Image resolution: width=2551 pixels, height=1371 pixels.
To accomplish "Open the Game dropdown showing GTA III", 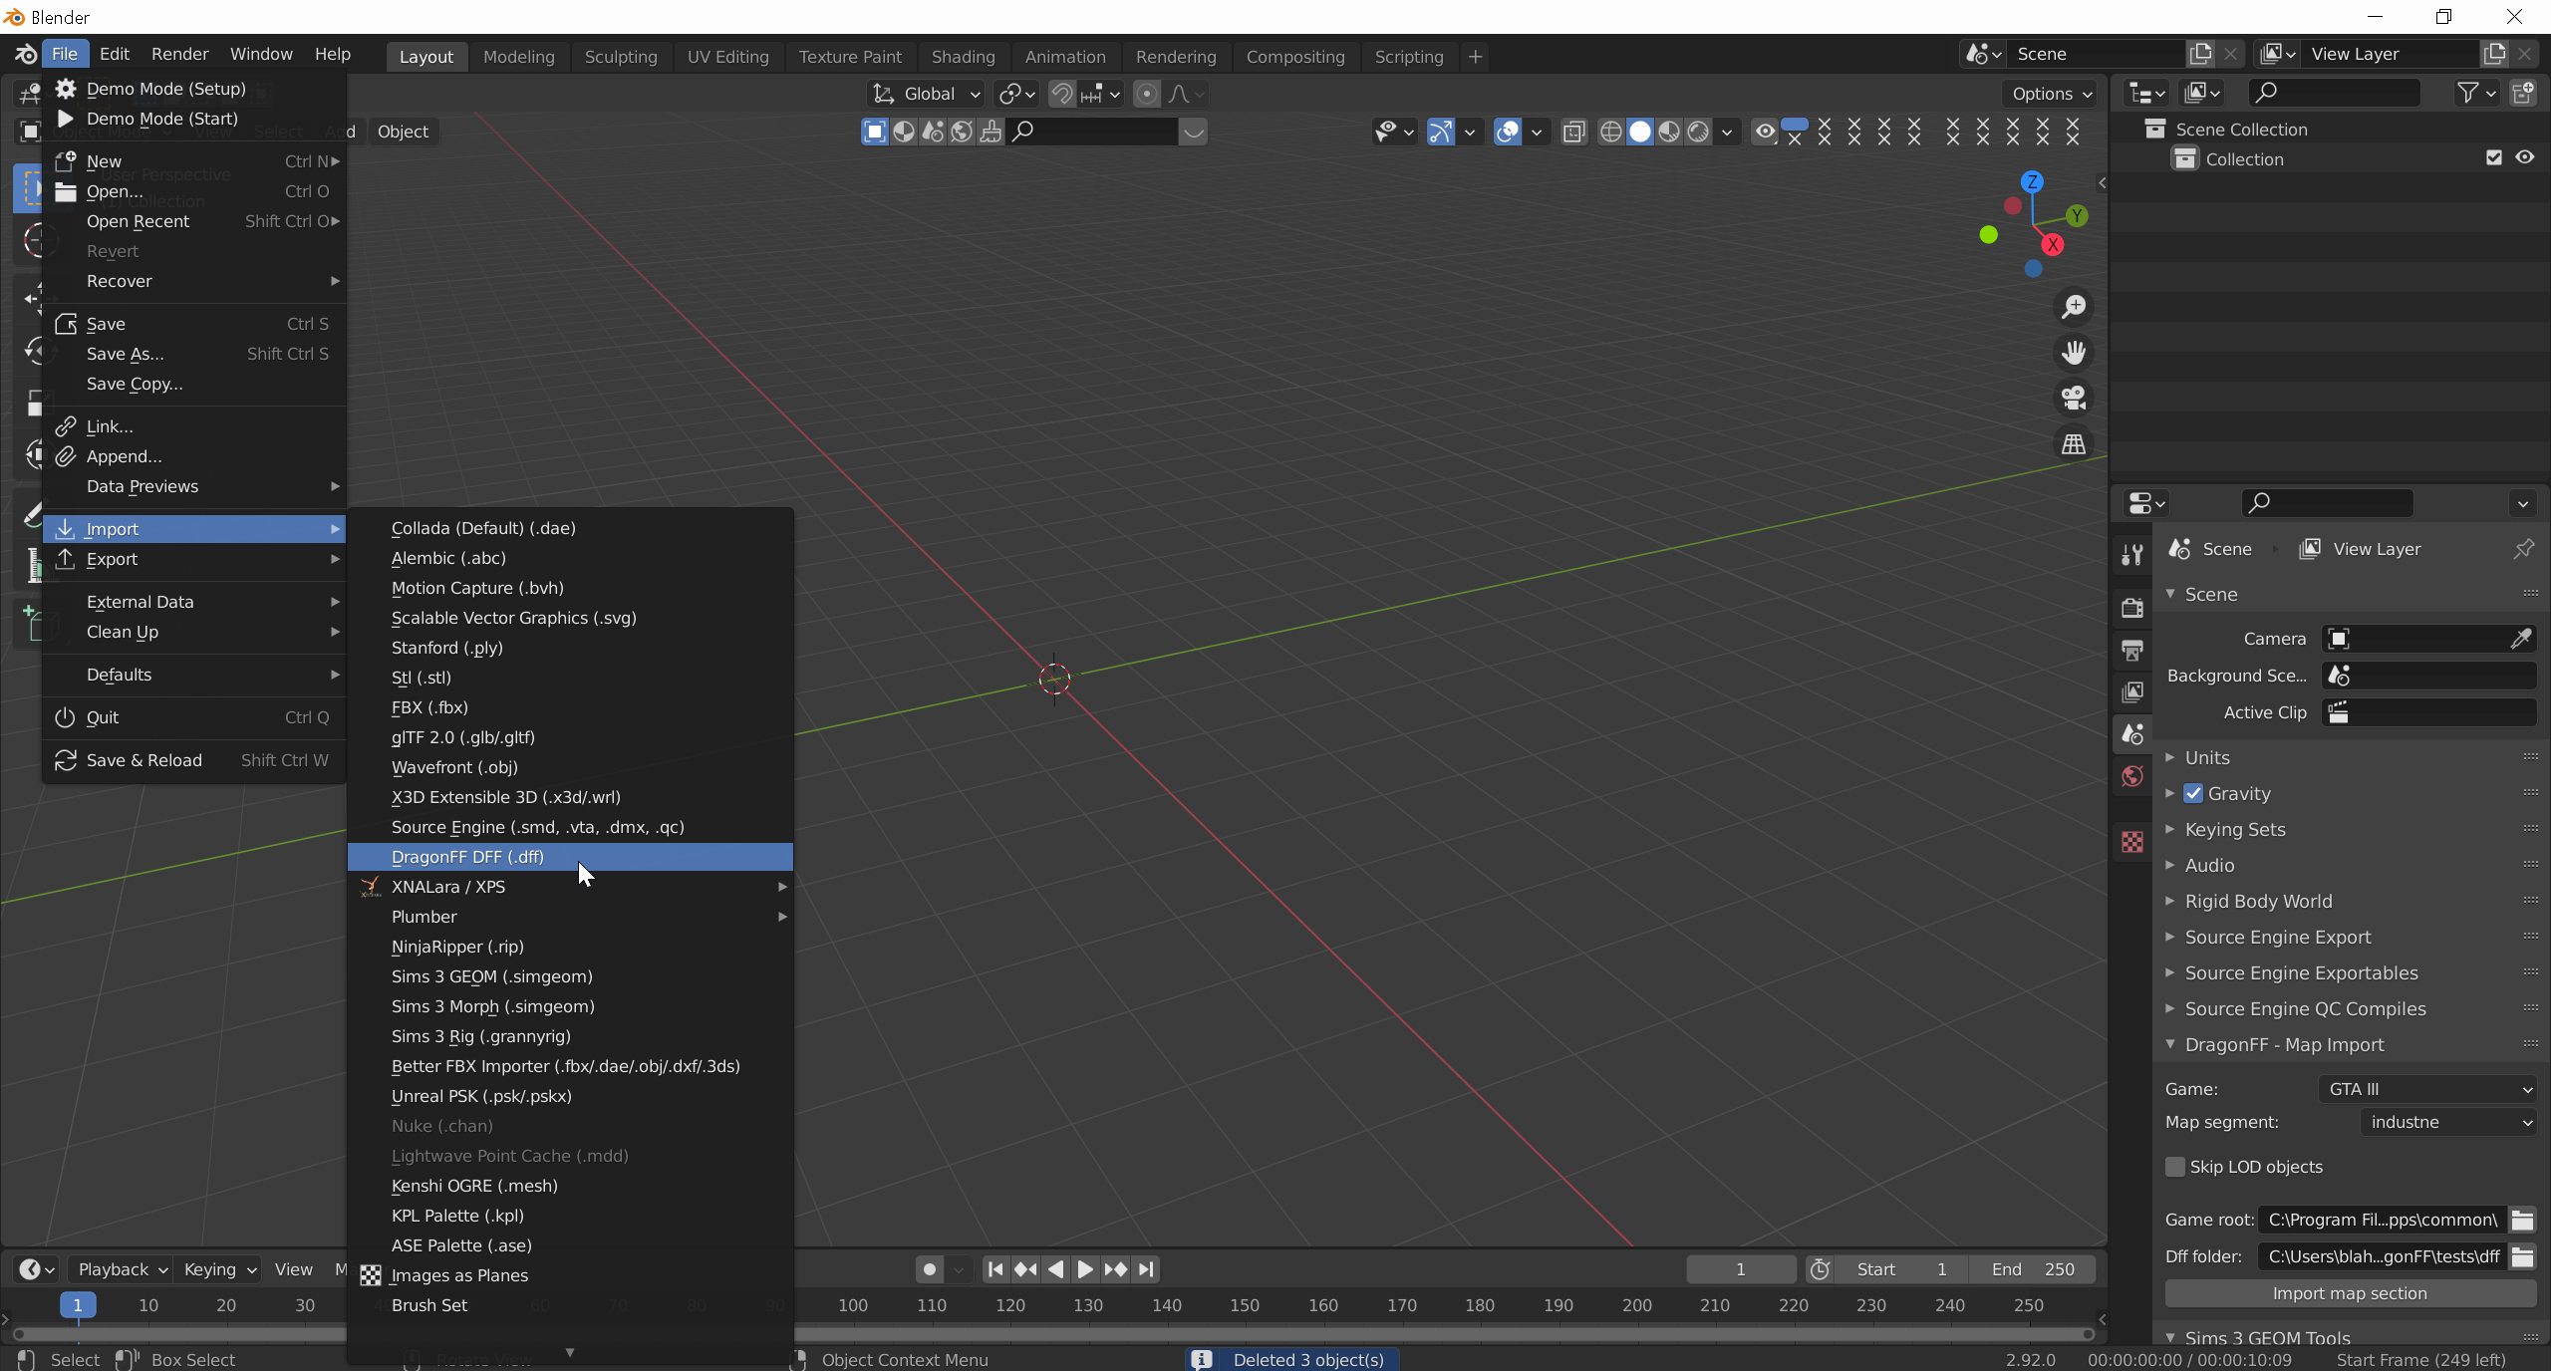I will click(x=2426, y=1089).
